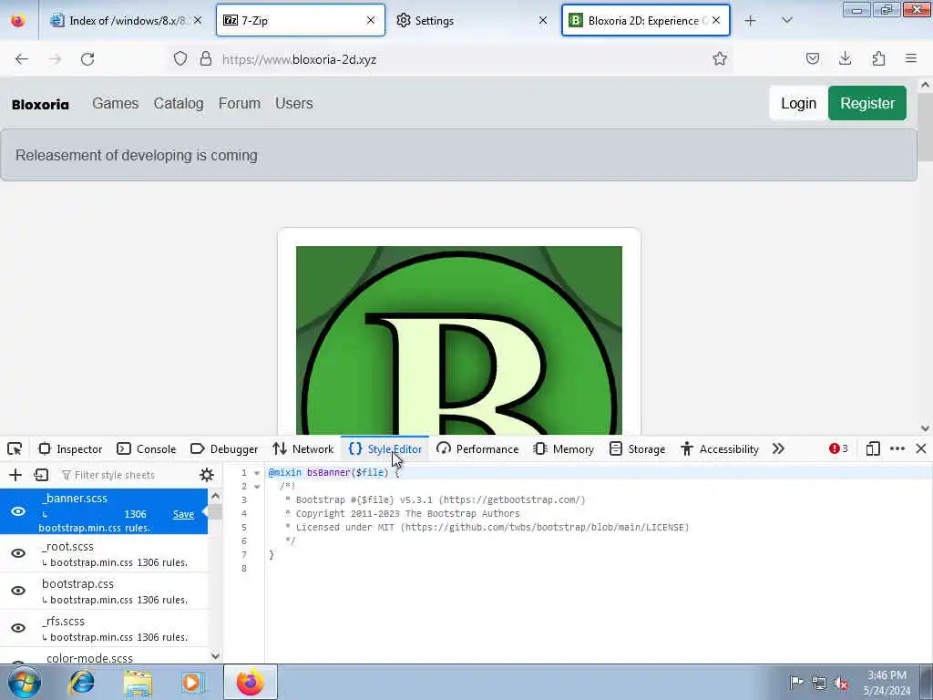Toggle Responsive Design Mode icon
933x700 pixels.
[x=873, y=448]
